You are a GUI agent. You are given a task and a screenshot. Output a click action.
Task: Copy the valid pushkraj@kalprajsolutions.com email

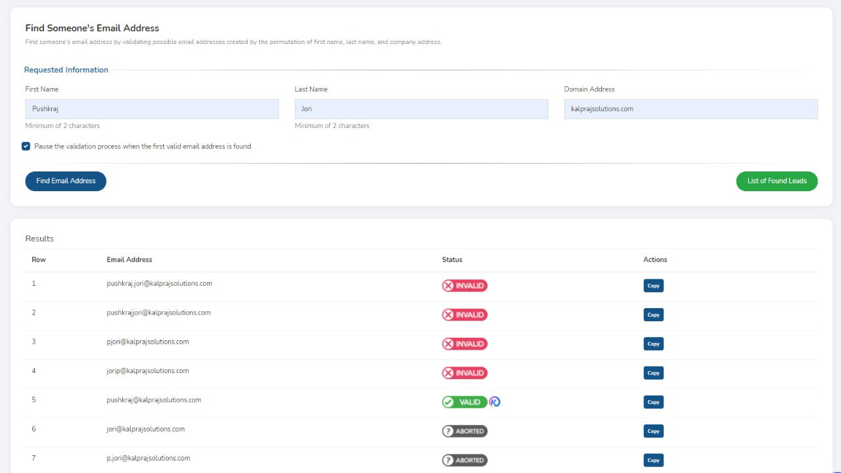point(653,402)
